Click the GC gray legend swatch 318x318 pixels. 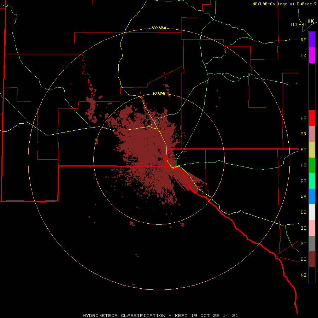pyautogui.click(x=312, y=243)
